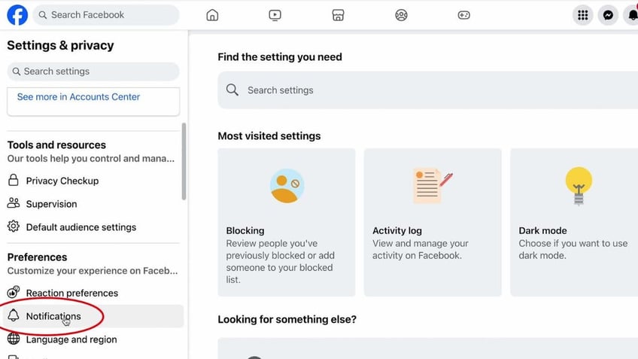Click the sidebar Search settings field
Image resolution: width=638 pixels, height=359 pixels.
(x=93, y=71)
